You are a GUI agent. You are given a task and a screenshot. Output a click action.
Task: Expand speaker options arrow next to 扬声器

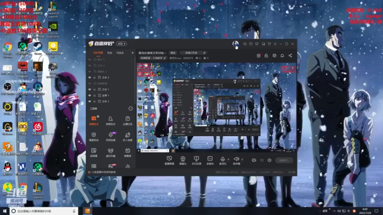tap(242, 160)
